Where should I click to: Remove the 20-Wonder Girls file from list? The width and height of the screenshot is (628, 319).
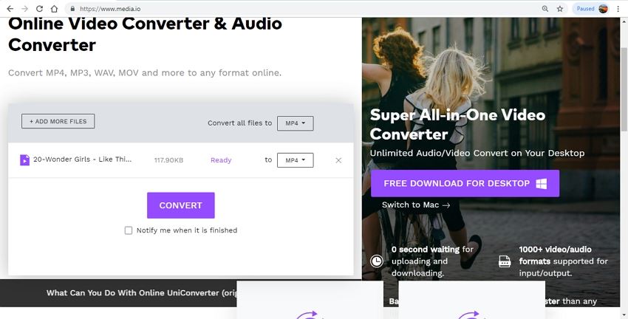(338, 160)
